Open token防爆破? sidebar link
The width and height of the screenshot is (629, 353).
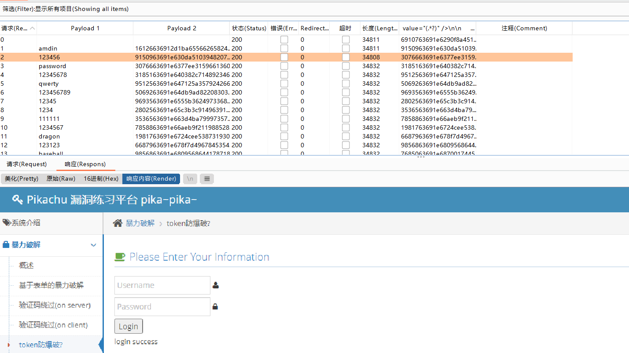(x=40, y=345)
